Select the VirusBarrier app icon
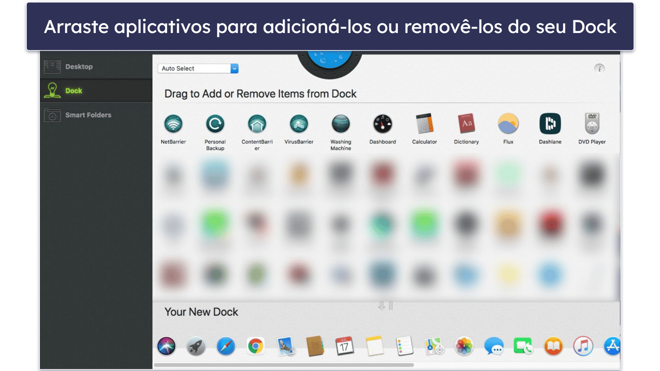Screen dimensions: 660x371 pyautogui.click(x=299, y=124)
